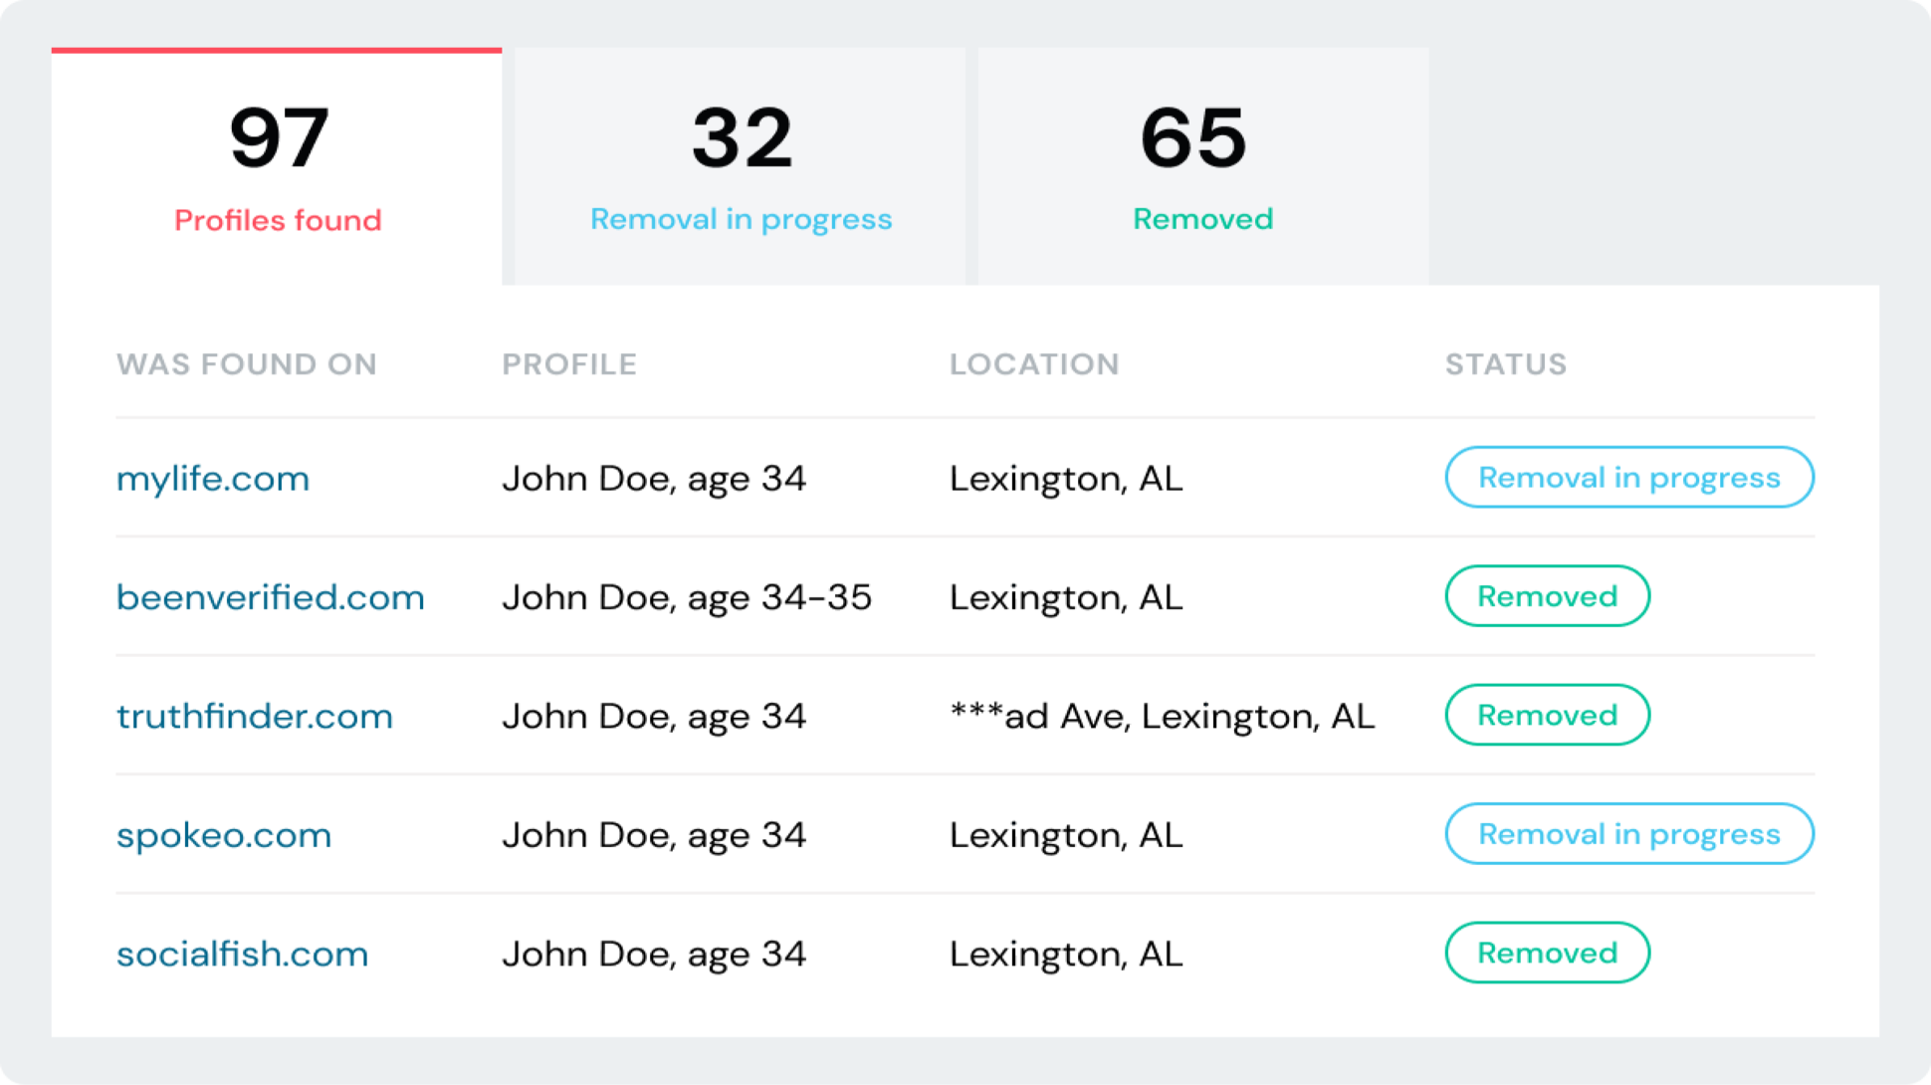Follow the socialfish.com link
The height and width of the screenshot is (1085, 1931).
click(242, 954)
